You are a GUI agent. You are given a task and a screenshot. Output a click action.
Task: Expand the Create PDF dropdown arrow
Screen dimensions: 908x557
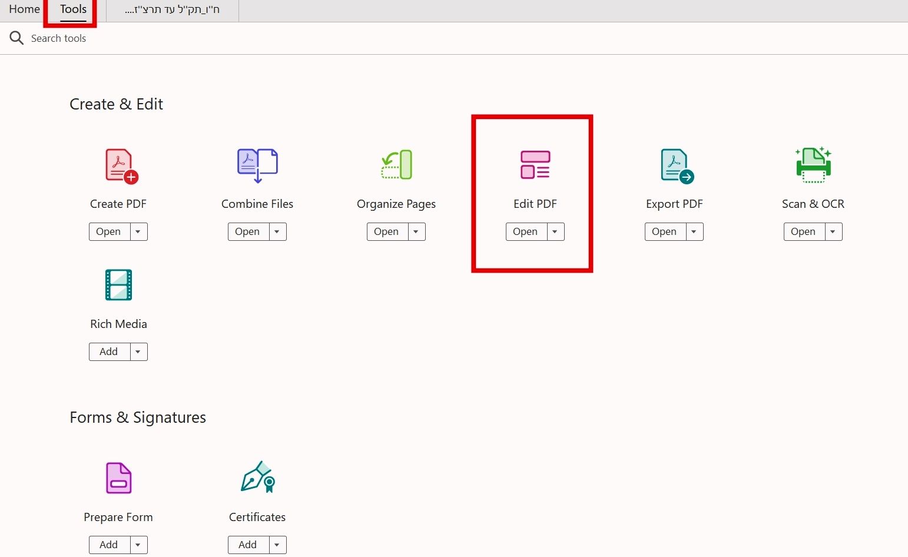point(138,232)
